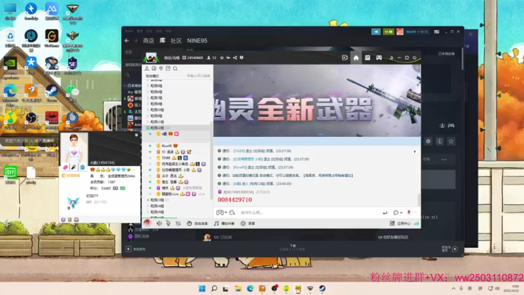Open the notes icon above channel list
The height and width of the screenshot is (295, 524).
tap(168, 68)
